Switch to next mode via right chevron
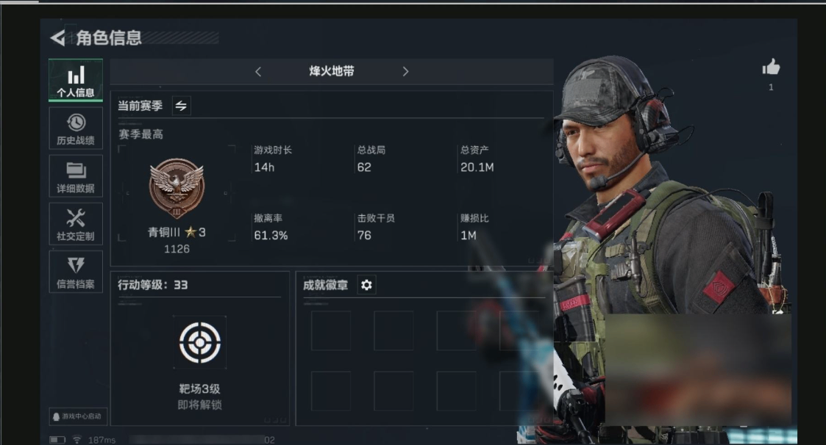This screenshot has height=445, width=826. [405, 71]
